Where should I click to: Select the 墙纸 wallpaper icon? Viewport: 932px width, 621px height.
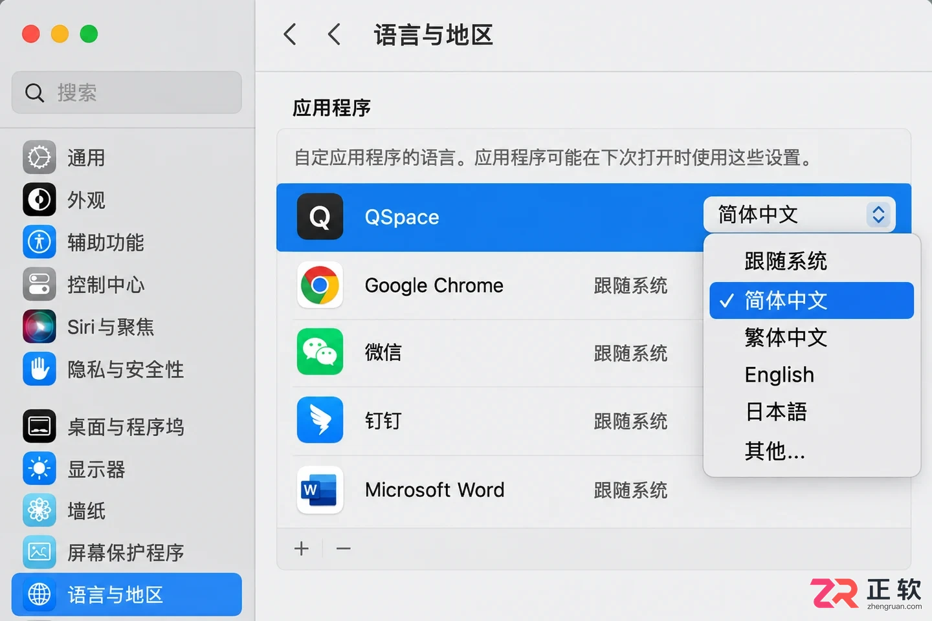pos(39,510)
